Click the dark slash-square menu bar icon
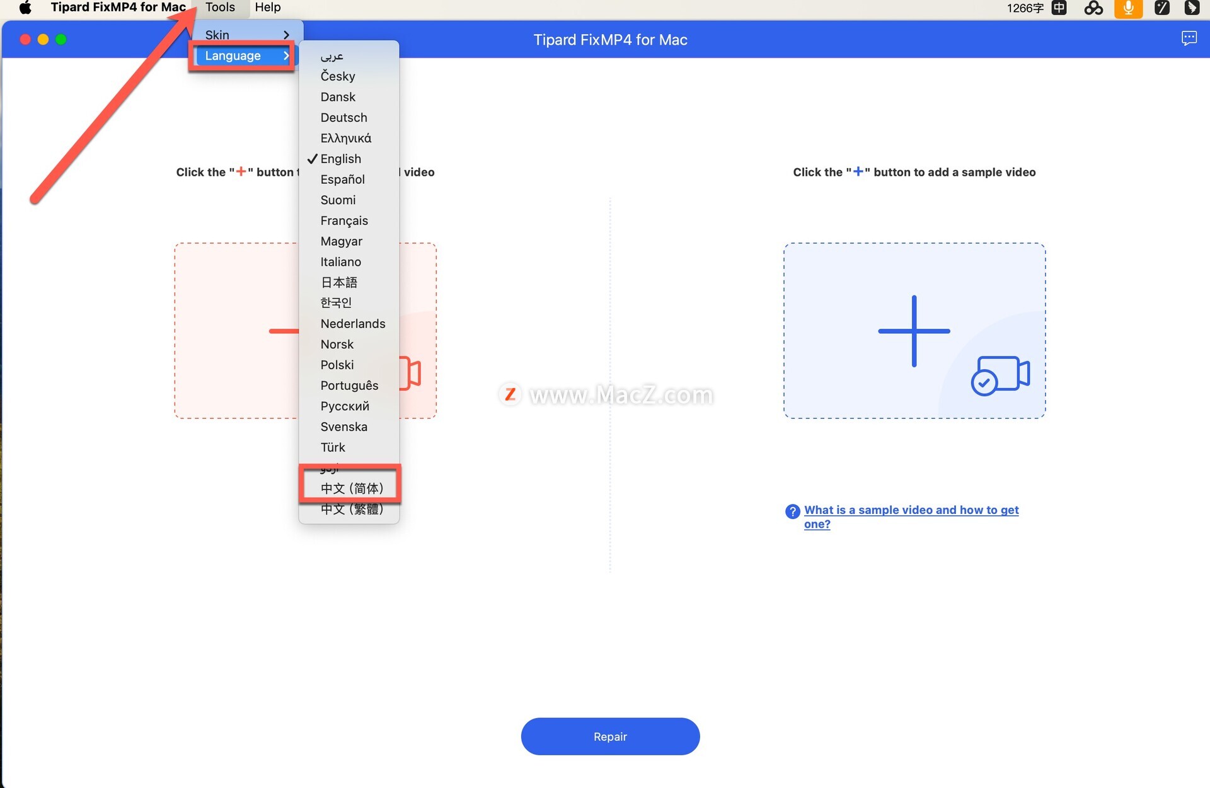 click(1162, 8)
